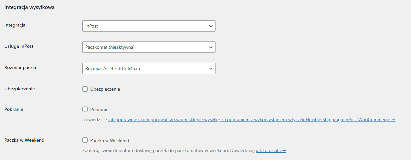Click the 'Pobranie' text next to its checkbox
This screenshot has height=160, width=411.
(99, 110)
